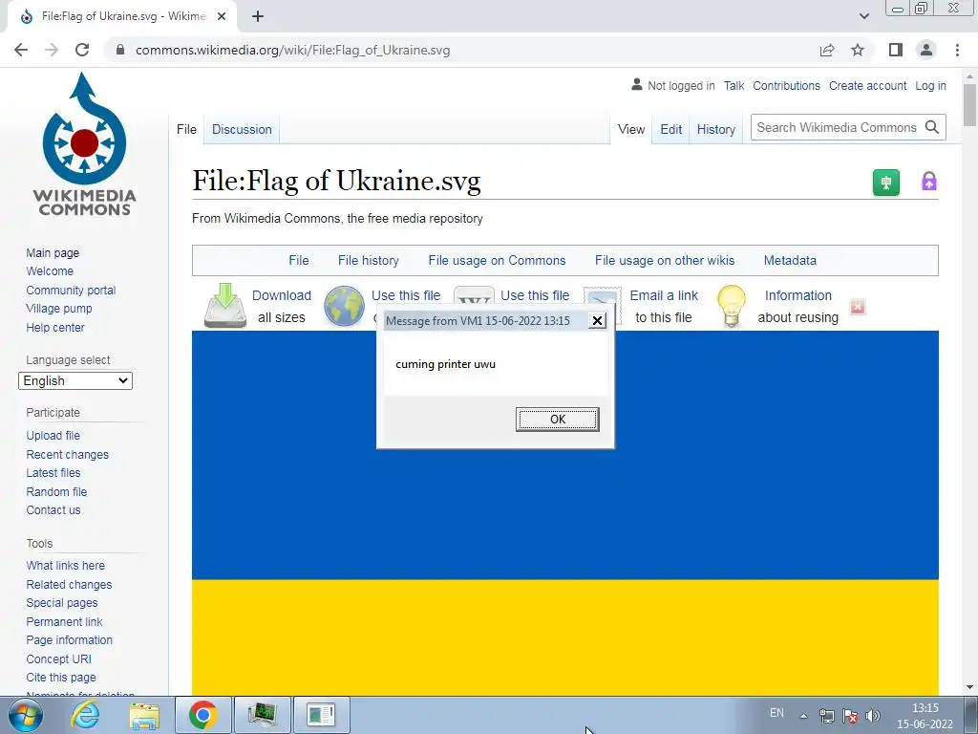Click the search magnifier icon
This screenshot has width=978, height=734.
click(x=932, y=127)
